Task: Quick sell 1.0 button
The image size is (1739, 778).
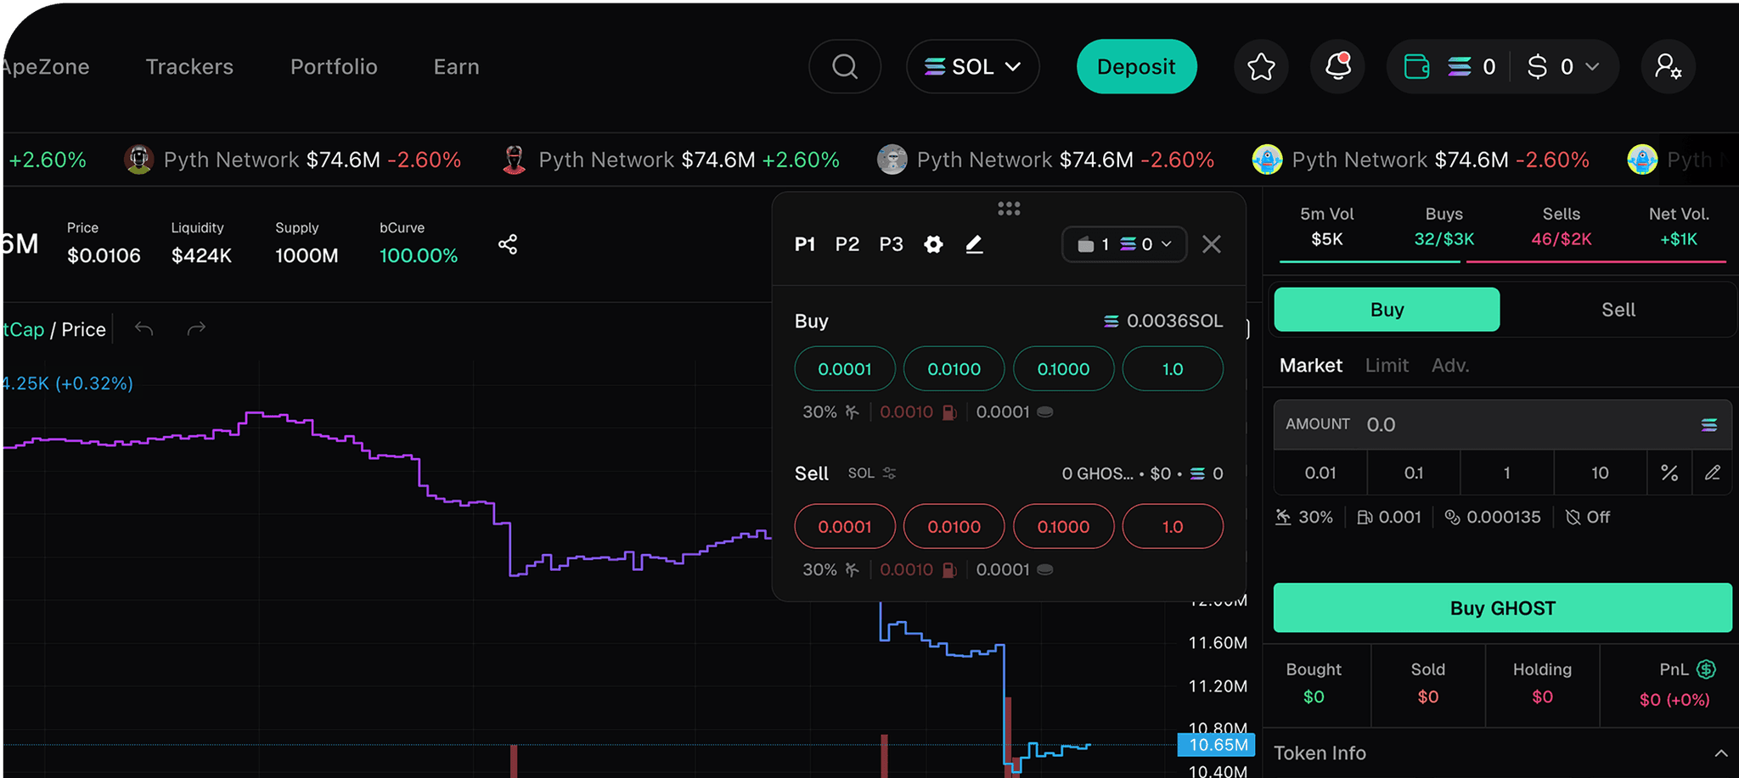Action: 1173,527
